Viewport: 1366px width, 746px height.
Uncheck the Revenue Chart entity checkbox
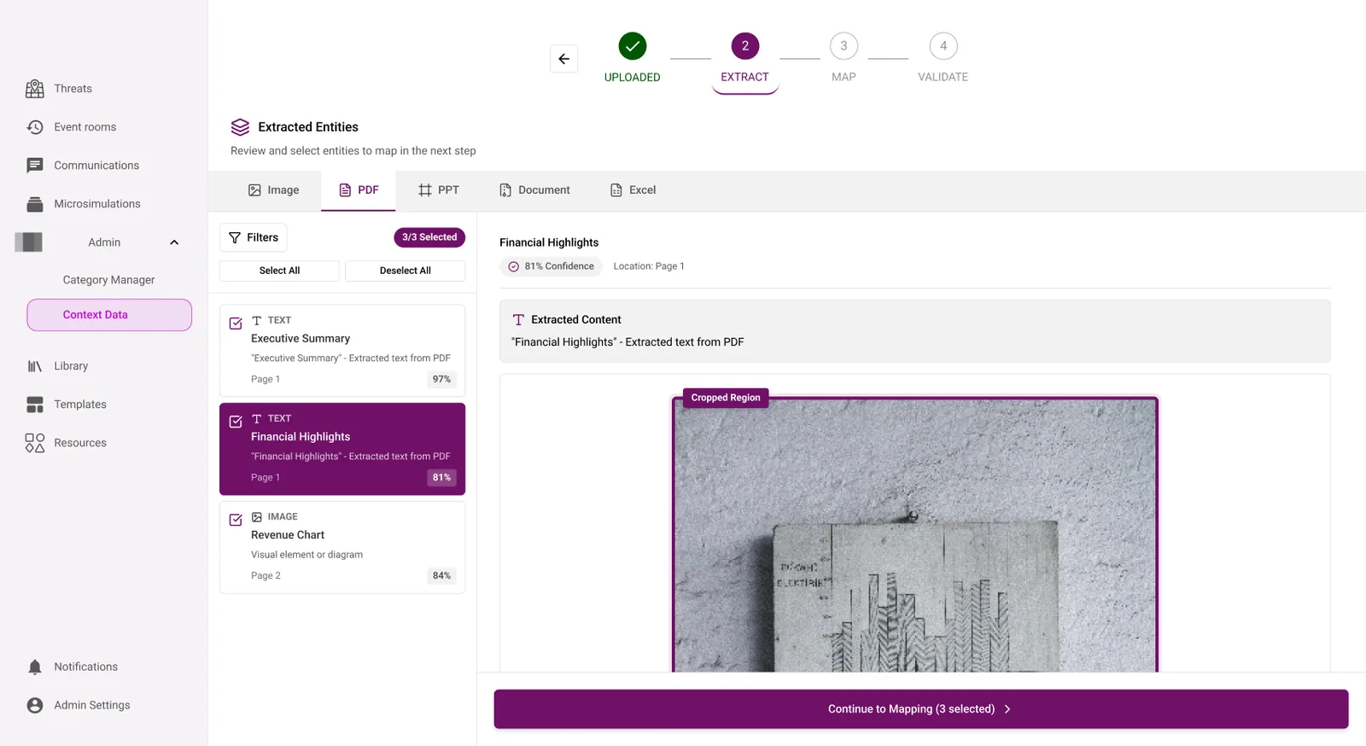236,520
